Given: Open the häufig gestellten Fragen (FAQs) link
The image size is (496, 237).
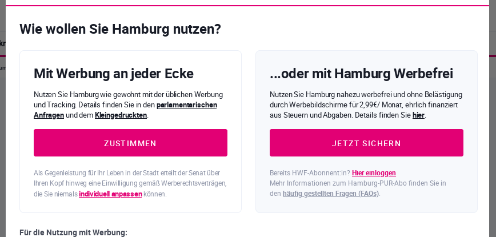Looking at the screenshot, I should click(x=330, y=193).
